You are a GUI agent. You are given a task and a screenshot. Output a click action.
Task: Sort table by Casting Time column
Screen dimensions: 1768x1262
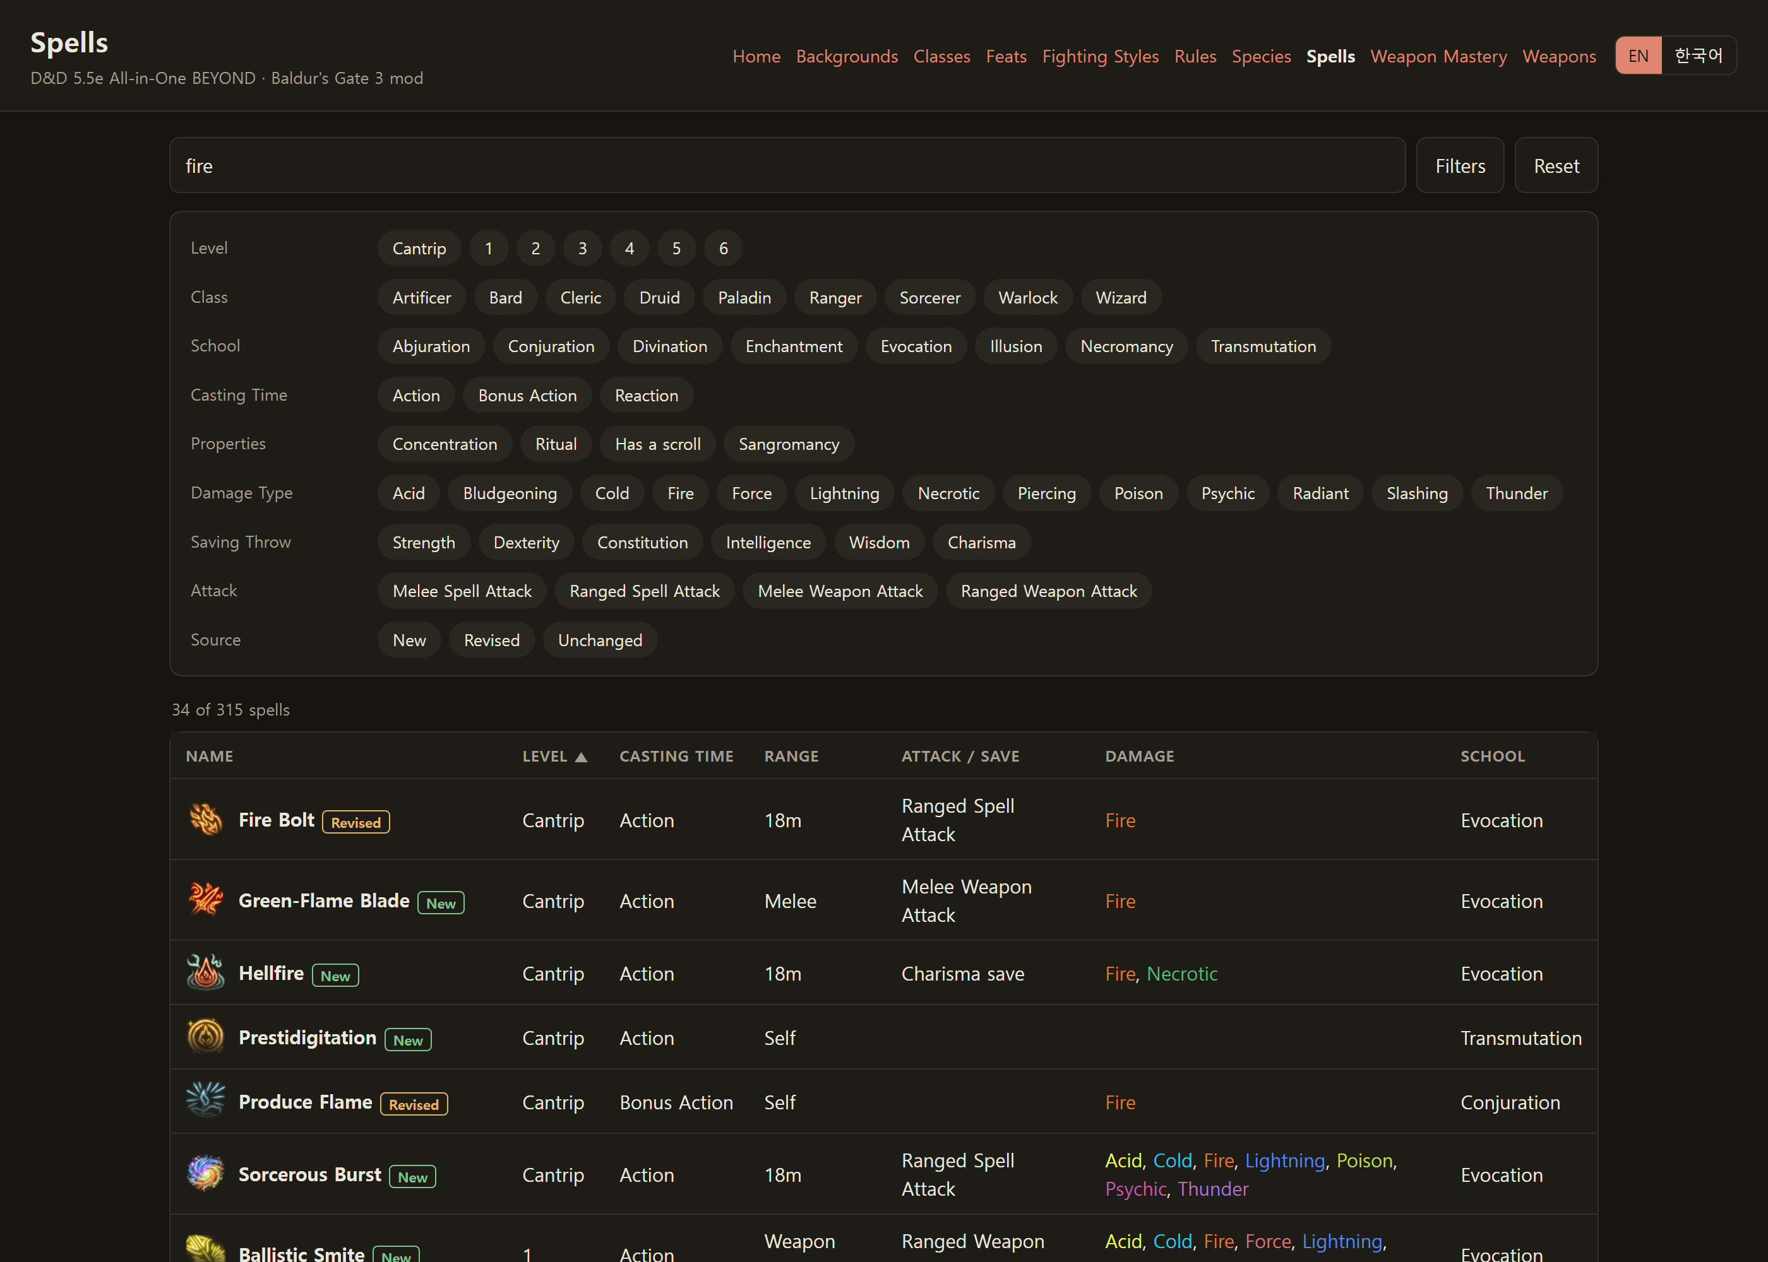pos(676,756)
